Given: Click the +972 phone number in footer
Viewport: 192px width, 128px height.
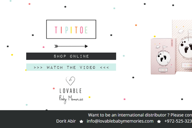Looking at the screenshot, I should [178, 121].
